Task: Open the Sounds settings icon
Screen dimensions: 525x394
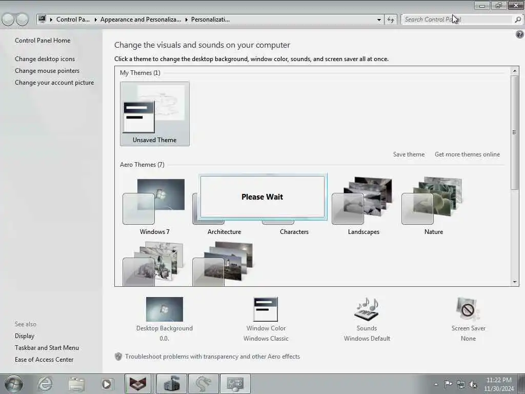Action: click(x=367, y=309)
